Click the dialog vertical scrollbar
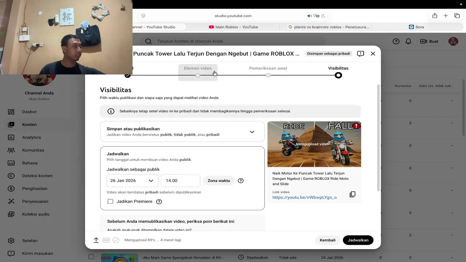466x262 pixels. (x=378, y=138)
